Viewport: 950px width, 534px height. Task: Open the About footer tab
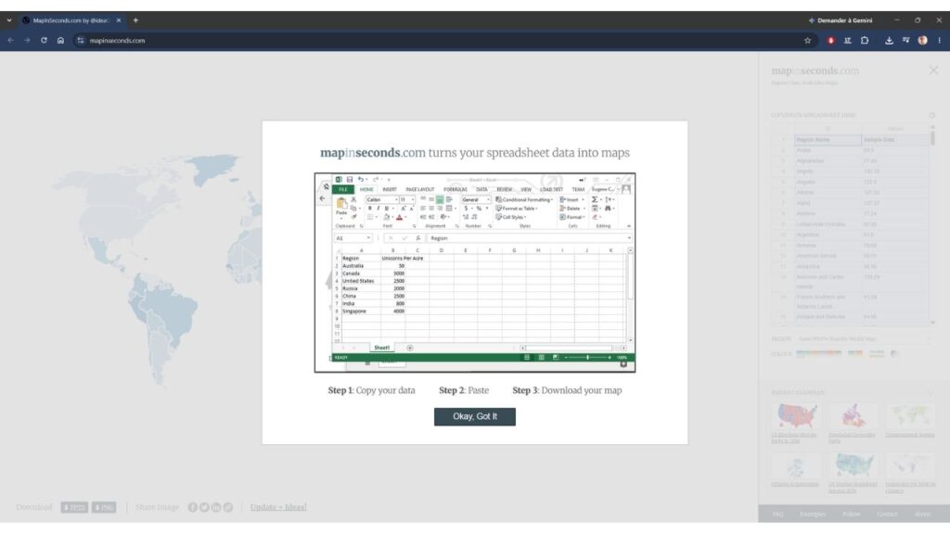click(x=922, y=514)
